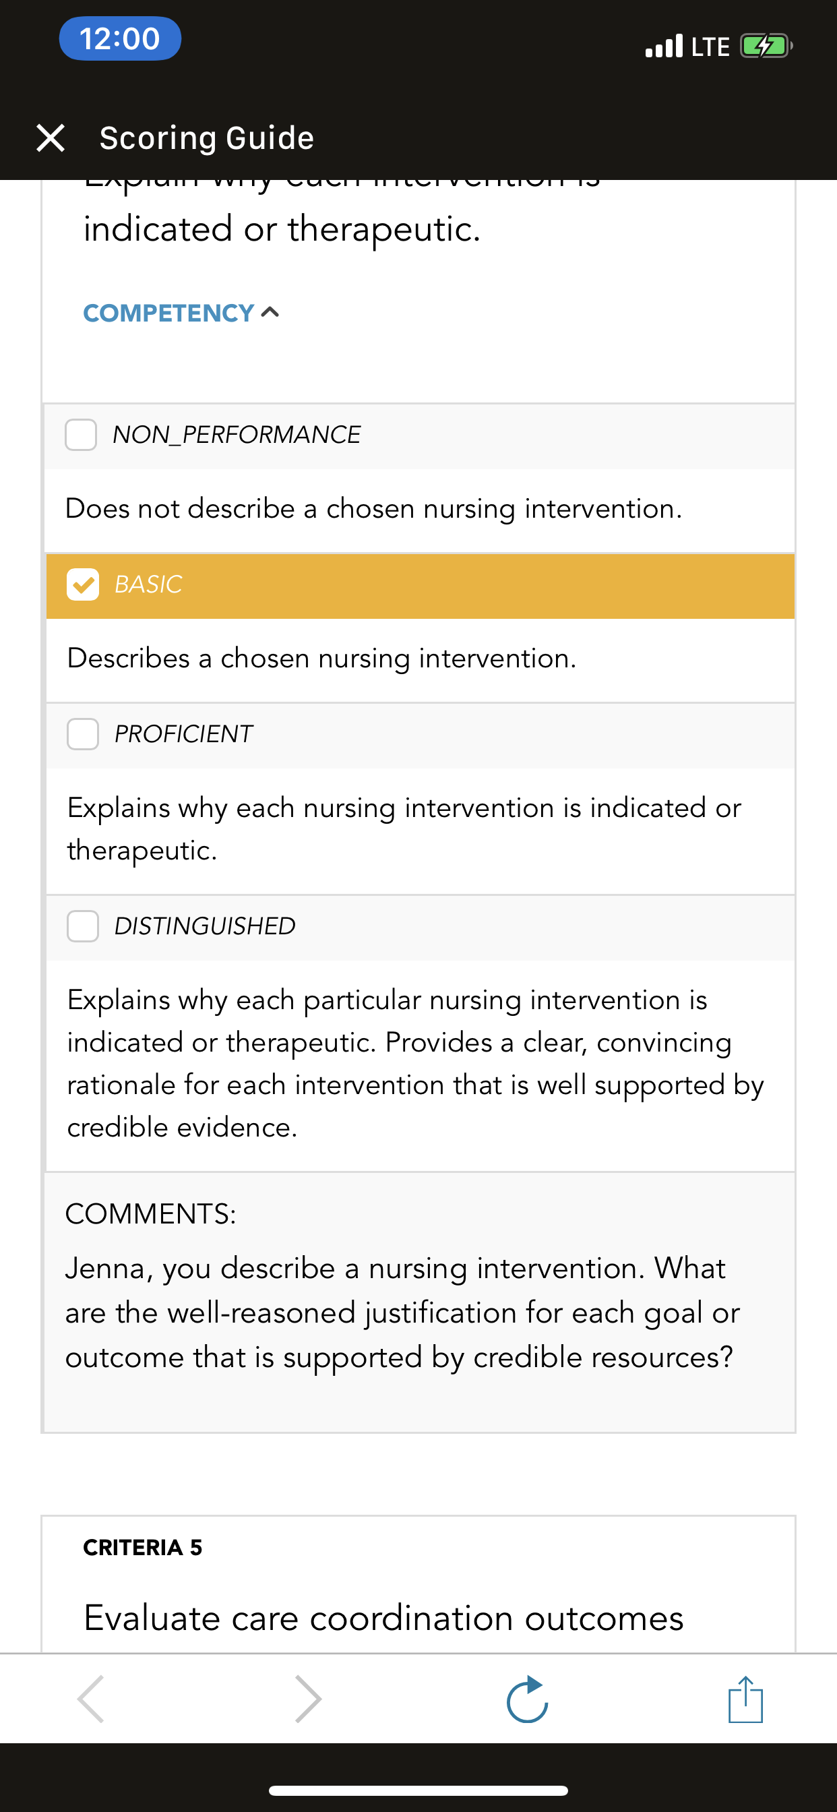
Task: Tap the browser back arrow
Action: point(92,1699)
